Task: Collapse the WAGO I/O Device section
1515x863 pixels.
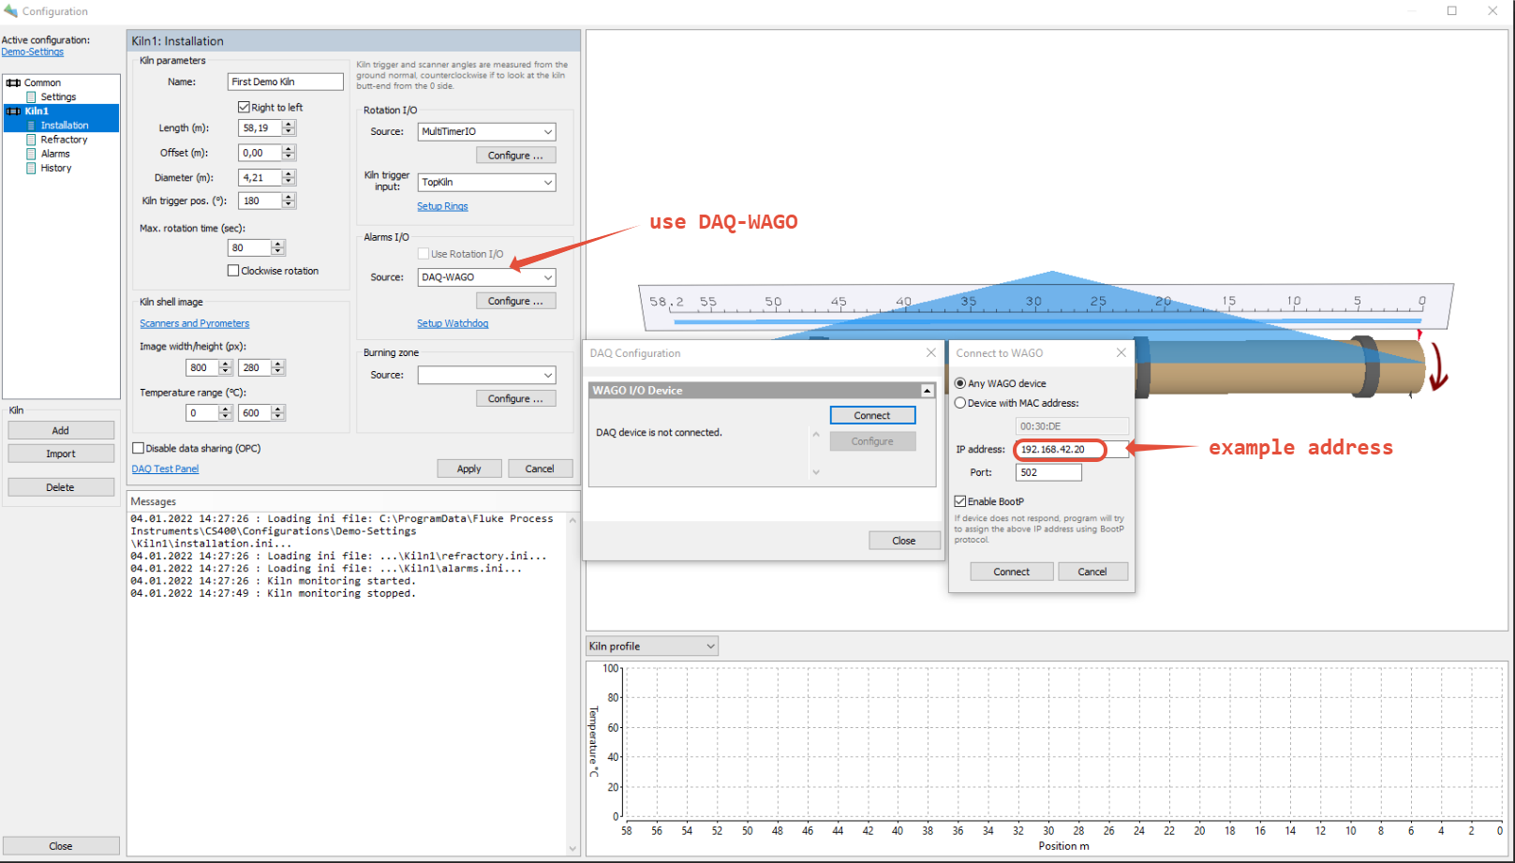Action: [927, 391]
